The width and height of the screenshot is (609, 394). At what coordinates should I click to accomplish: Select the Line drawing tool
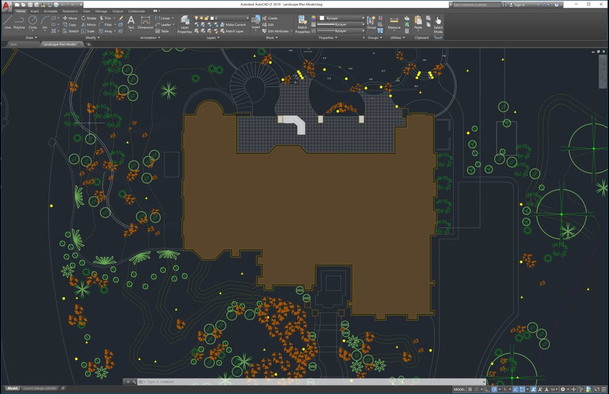click(x=7, y=23)
